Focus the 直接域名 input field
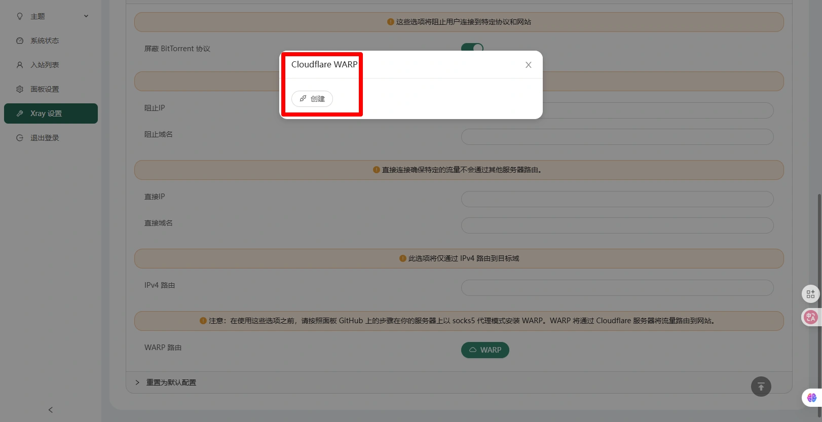822x422 pixels. [x=617, y=225]
